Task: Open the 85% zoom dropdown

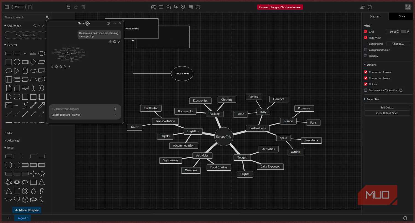Action: (19, 7)
